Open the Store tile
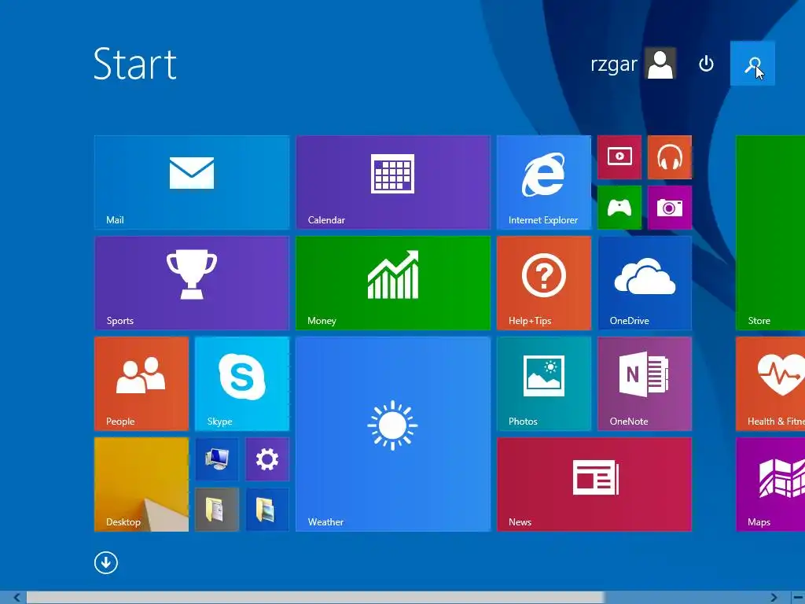The image size is (805, 604). [770, 233]
